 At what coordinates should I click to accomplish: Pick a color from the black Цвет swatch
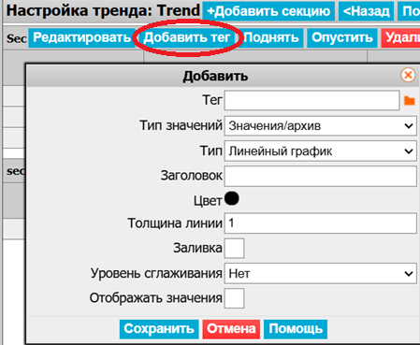[232, 198]
